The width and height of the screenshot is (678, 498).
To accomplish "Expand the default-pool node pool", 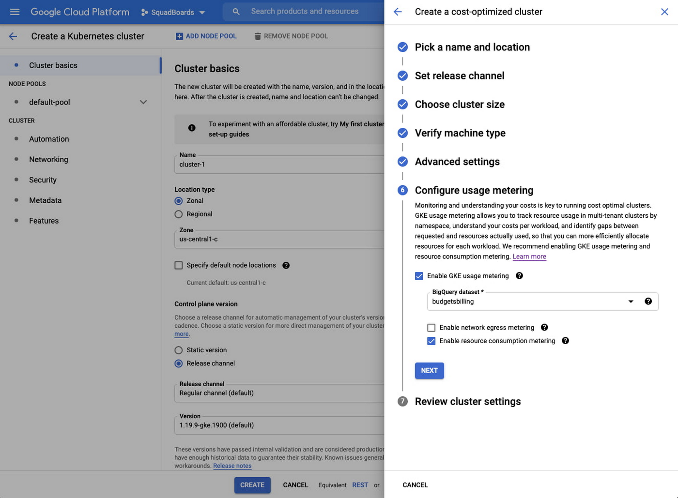I will pos(143,102).
